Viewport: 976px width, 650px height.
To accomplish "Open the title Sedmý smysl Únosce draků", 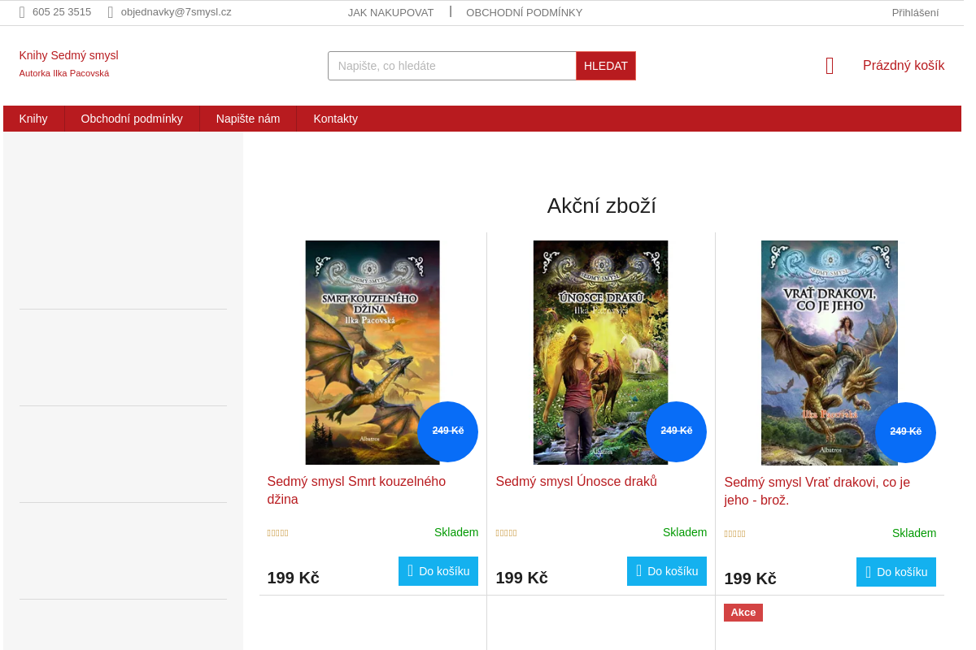I will tap(577, 481).
